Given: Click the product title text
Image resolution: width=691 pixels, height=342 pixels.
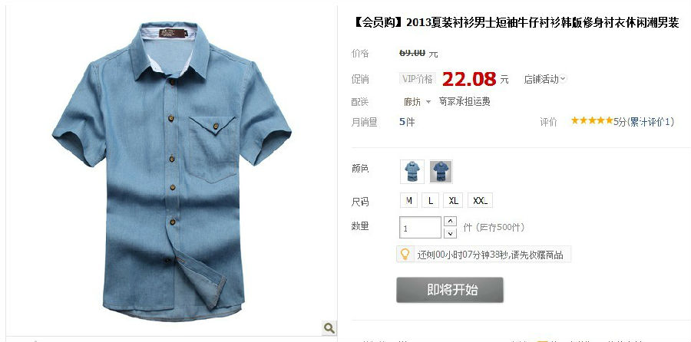Looking at the screenshot, I should click(517, 23).
